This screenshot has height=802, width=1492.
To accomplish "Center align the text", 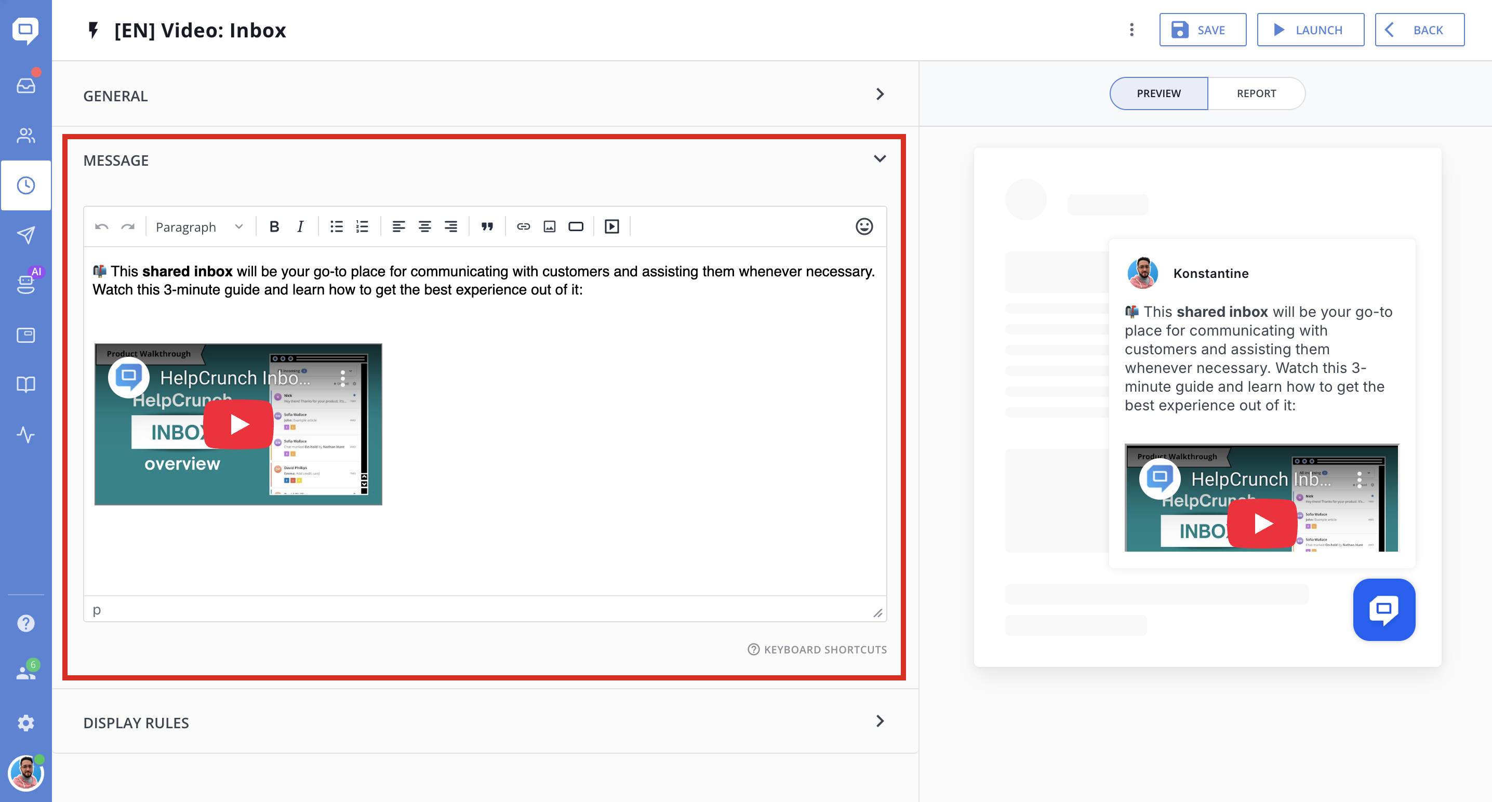I will tap(424, 226).
